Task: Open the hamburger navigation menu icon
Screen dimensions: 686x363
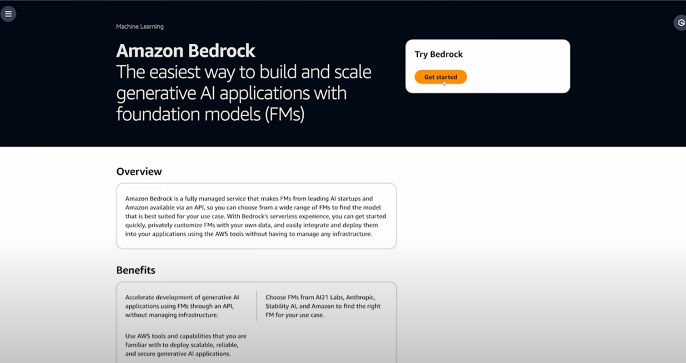Action: point(8,14)
